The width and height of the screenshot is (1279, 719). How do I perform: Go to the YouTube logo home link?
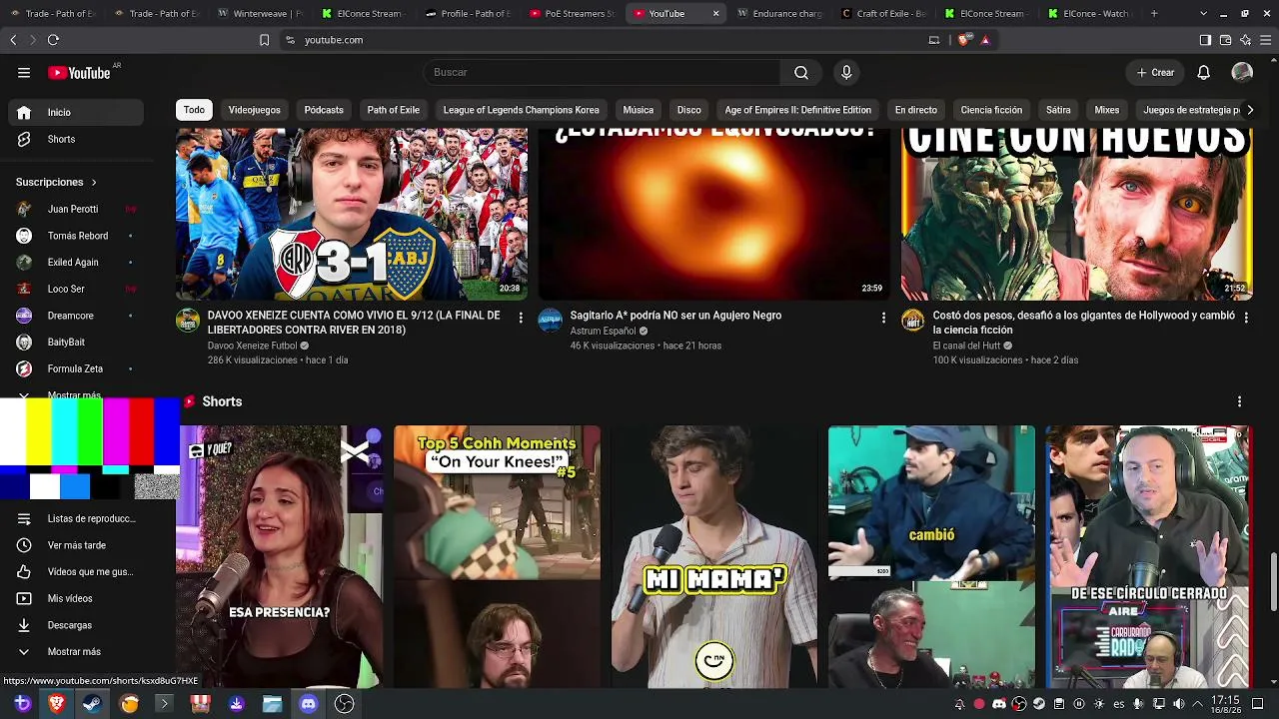click(79, 72)
